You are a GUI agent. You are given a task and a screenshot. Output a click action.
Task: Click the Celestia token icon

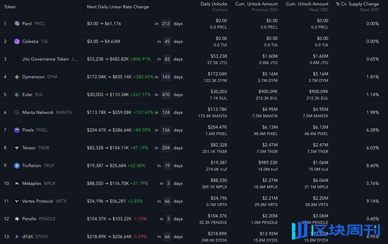pos(17,41)
